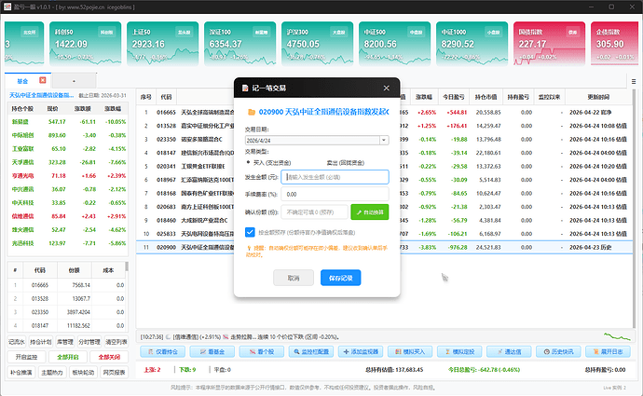Viewport: 643px width, 396px height.
Task: Expand the 交易日期 date dropdown arrow
Action: pos(384,140)
